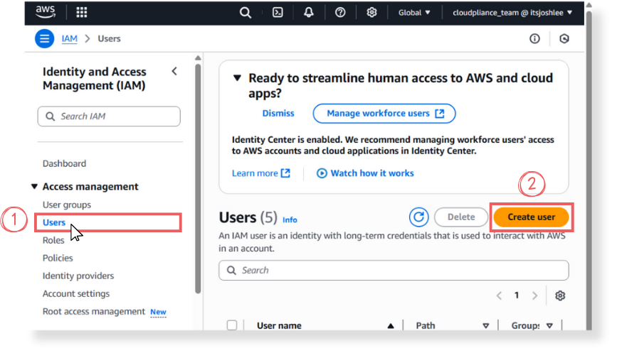Open the Learn more link
Image resolution: width=622 pixels, height=353 pixels.
[255, 173]
